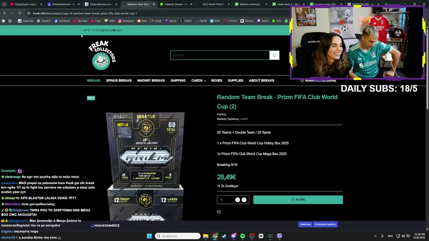Edit the quantity input field

point(226,200)
